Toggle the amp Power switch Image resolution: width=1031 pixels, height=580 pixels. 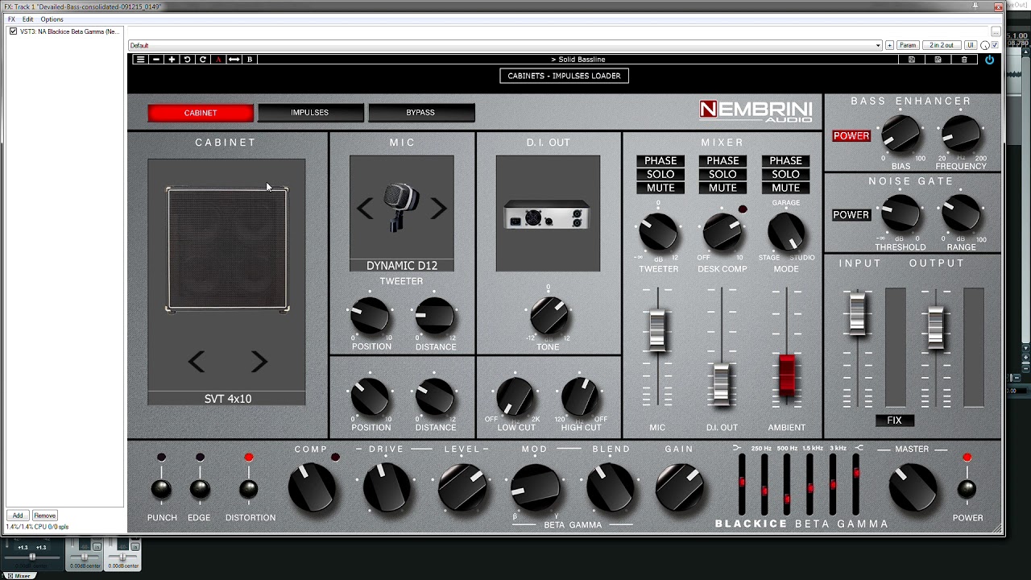[967, 489]
